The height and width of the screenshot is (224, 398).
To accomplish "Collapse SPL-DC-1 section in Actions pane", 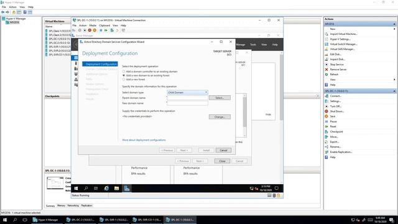I will (394, 91).
